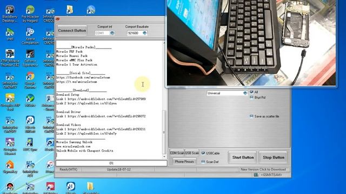This screenshot has width=346, height=194.
Task: Open the Universal model dropdown
Action: tap(227, 93)
